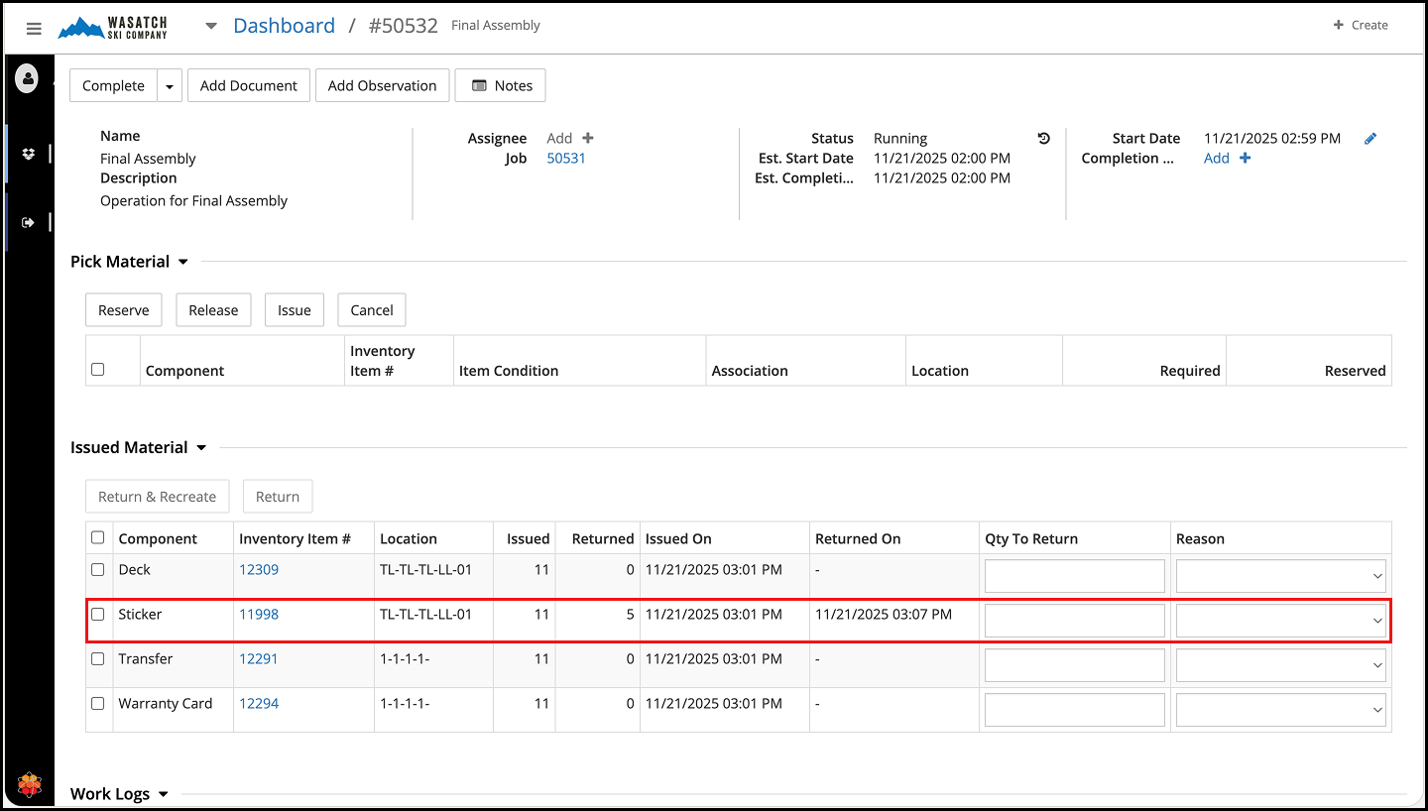Click the user profile avatar in sidebar
Image resolution: width=1428 pixels, height=811 pixels.
click(x=27, y=78)
